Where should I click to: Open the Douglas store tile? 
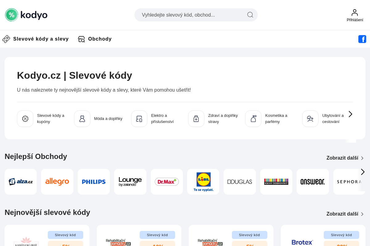[x=240, y=182]
